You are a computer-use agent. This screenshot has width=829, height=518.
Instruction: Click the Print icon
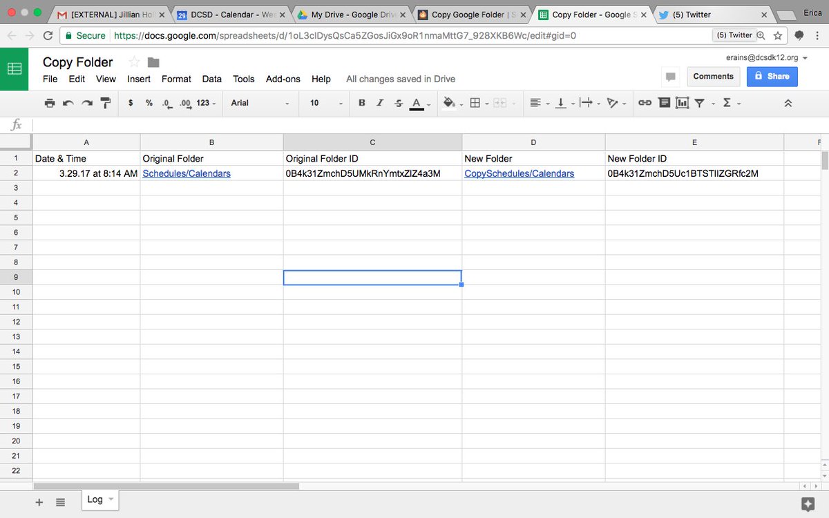click(x=50, y=103)
